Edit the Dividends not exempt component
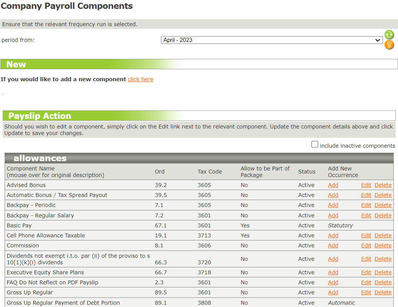The height and width of the screenshot is (307, 398). tap(366, 259)
